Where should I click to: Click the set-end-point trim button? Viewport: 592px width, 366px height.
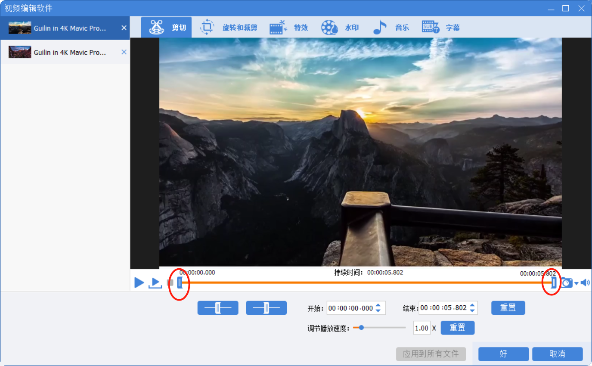pos(266,308)
